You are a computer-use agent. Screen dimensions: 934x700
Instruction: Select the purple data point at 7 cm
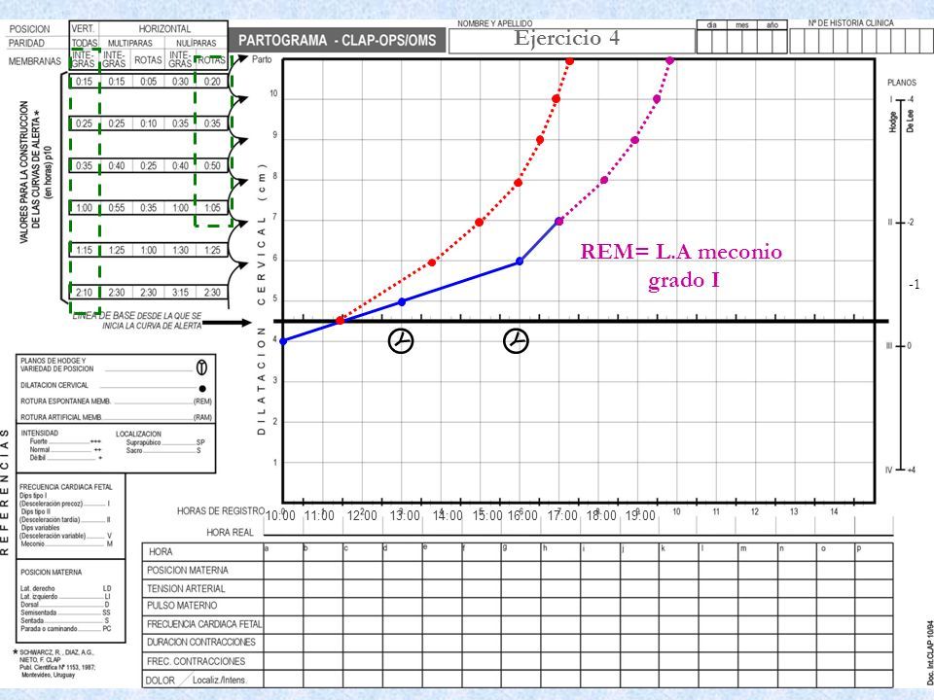pos(558,221)
